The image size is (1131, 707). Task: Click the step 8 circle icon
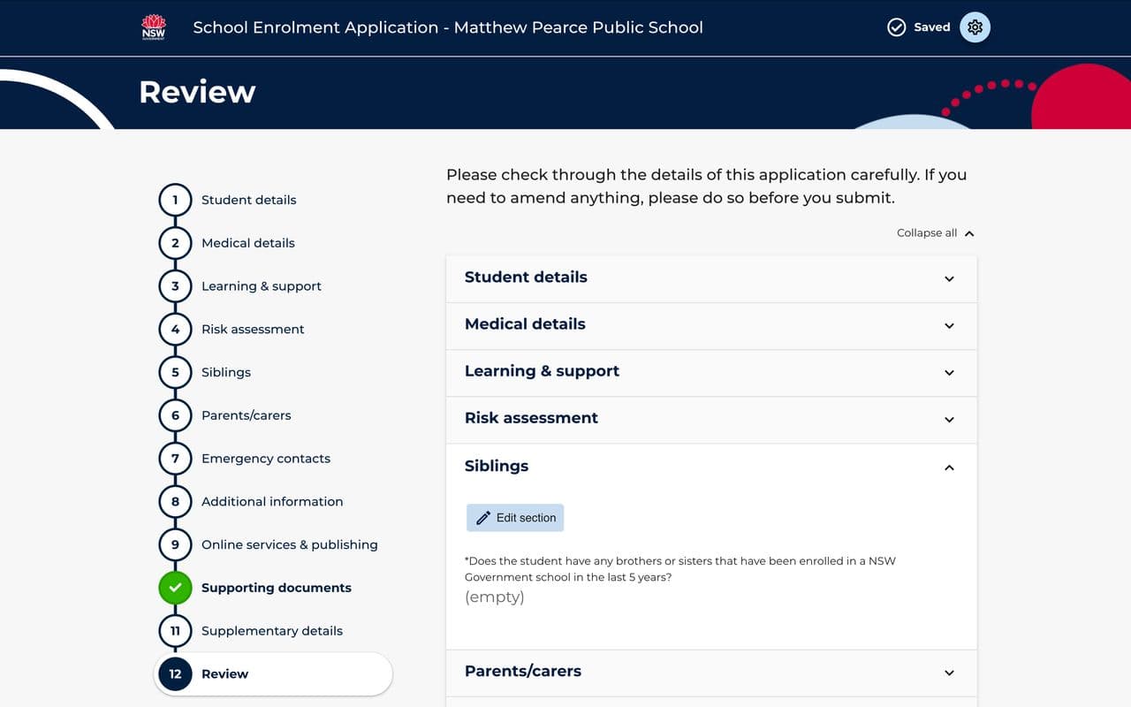175,501
